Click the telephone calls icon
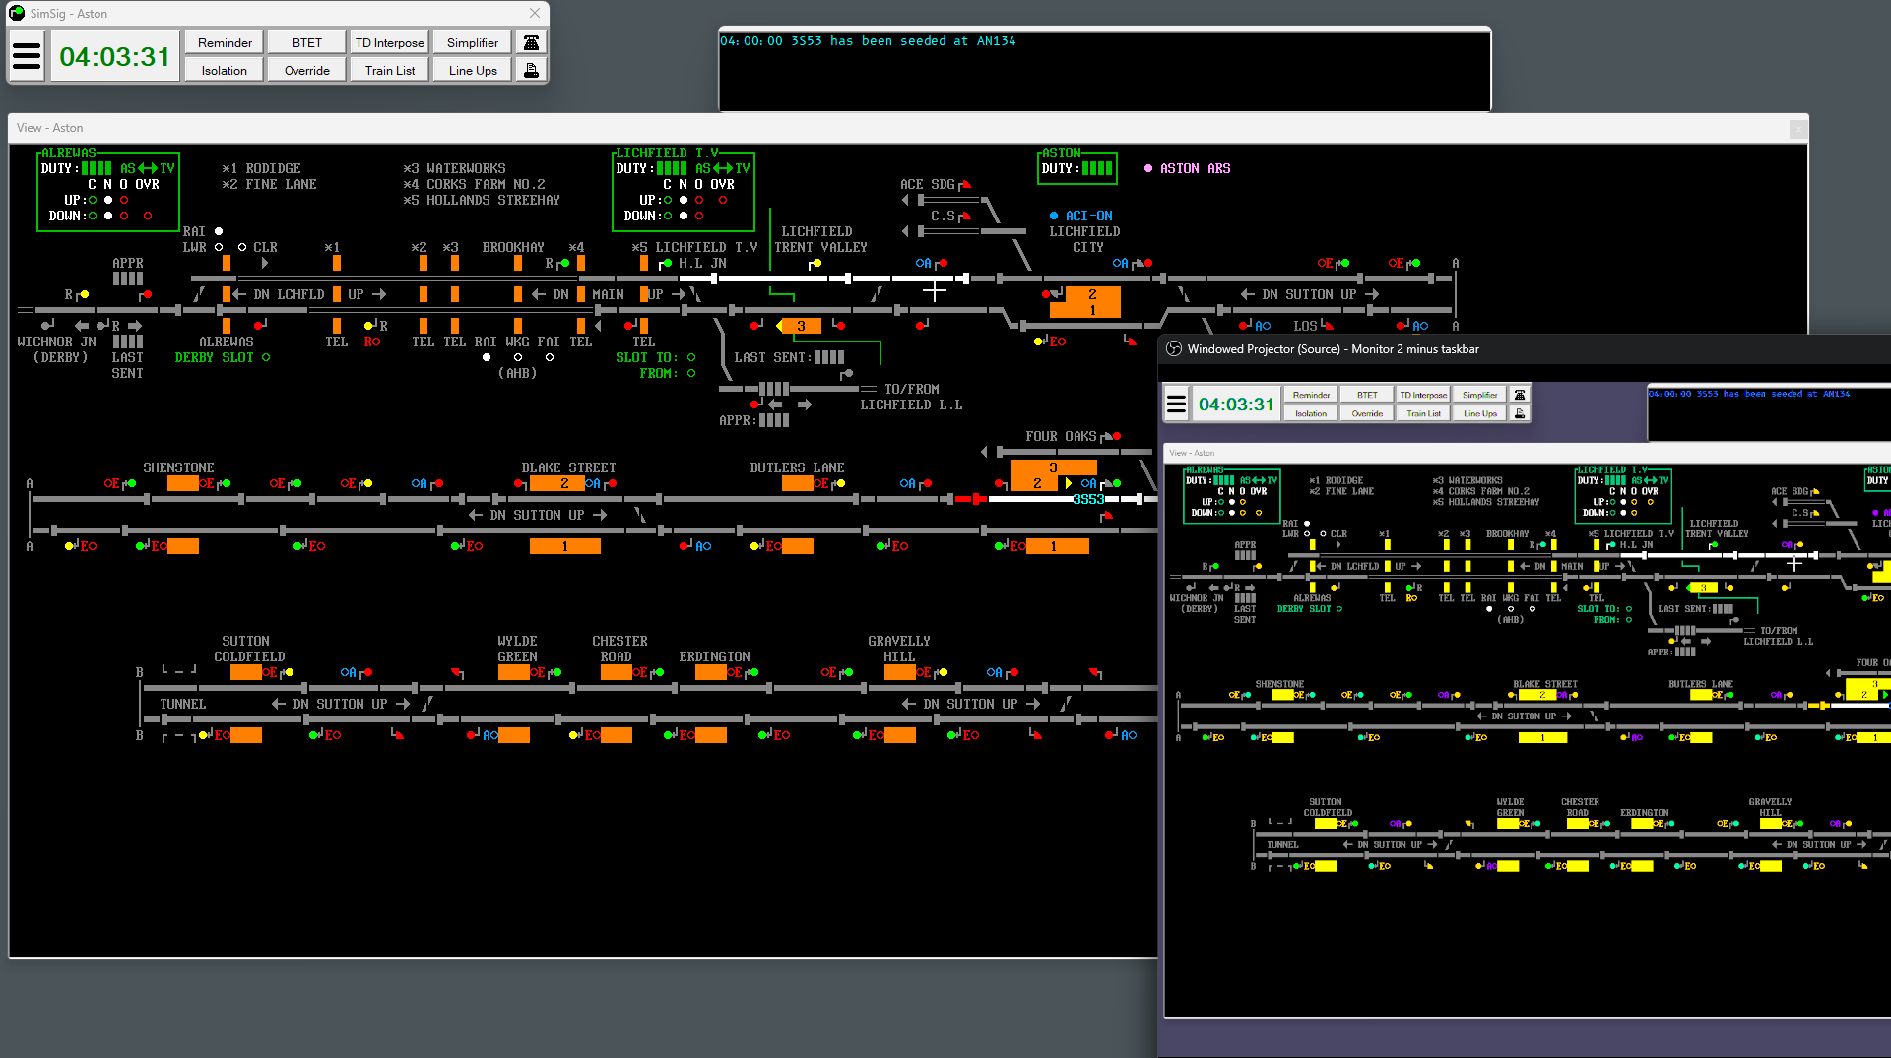The image size is (1891, 1058). [531, 42]
